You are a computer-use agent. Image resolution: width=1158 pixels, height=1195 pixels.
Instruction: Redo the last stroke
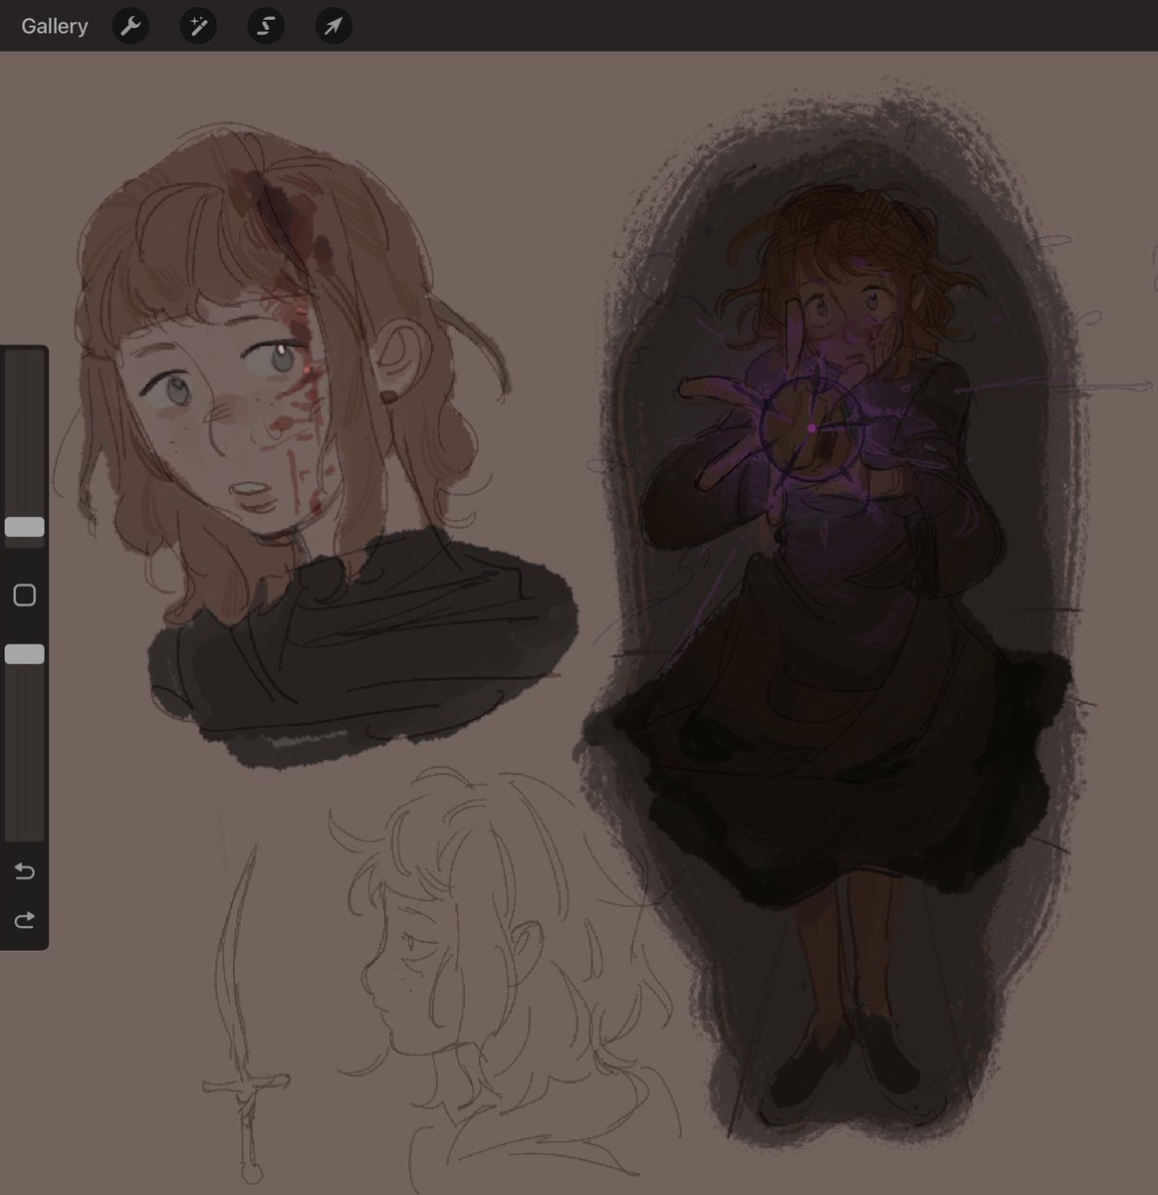[x=25, y=919]
